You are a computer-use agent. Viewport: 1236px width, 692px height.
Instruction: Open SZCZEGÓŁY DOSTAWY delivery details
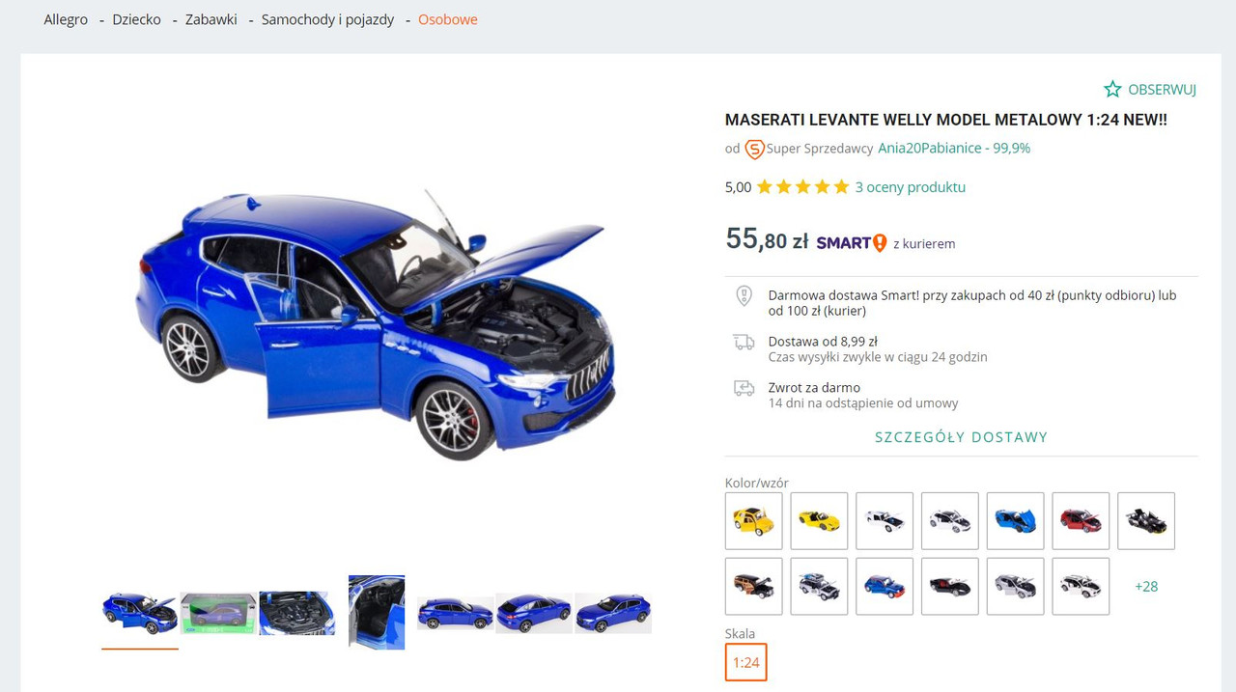pyautogui.click(x=961, y=437)
